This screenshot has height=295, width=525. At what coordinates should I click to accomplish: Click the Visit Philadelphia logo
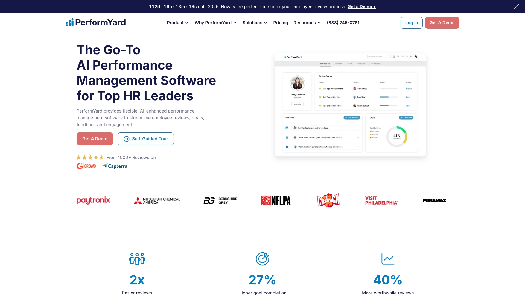[381, 200]
